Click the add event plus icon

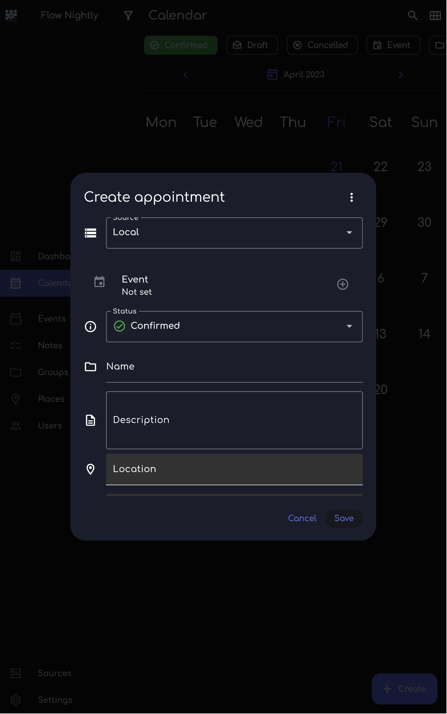[x=342, y=284]
